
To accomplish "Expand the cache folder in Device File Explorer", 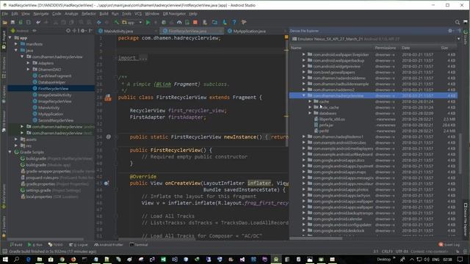I will click(x=310, y=101).
